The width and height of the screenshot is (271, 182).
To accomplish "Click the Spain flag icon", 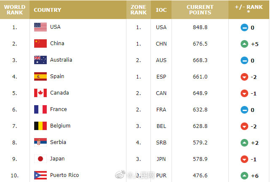I will pyautogui.click(x=40, y=76).
